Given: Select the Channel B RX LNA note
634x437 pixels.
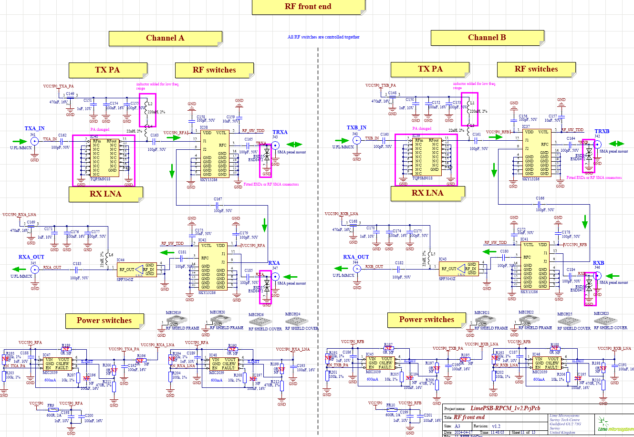Looking at the screenshot, I should [427, 193].
